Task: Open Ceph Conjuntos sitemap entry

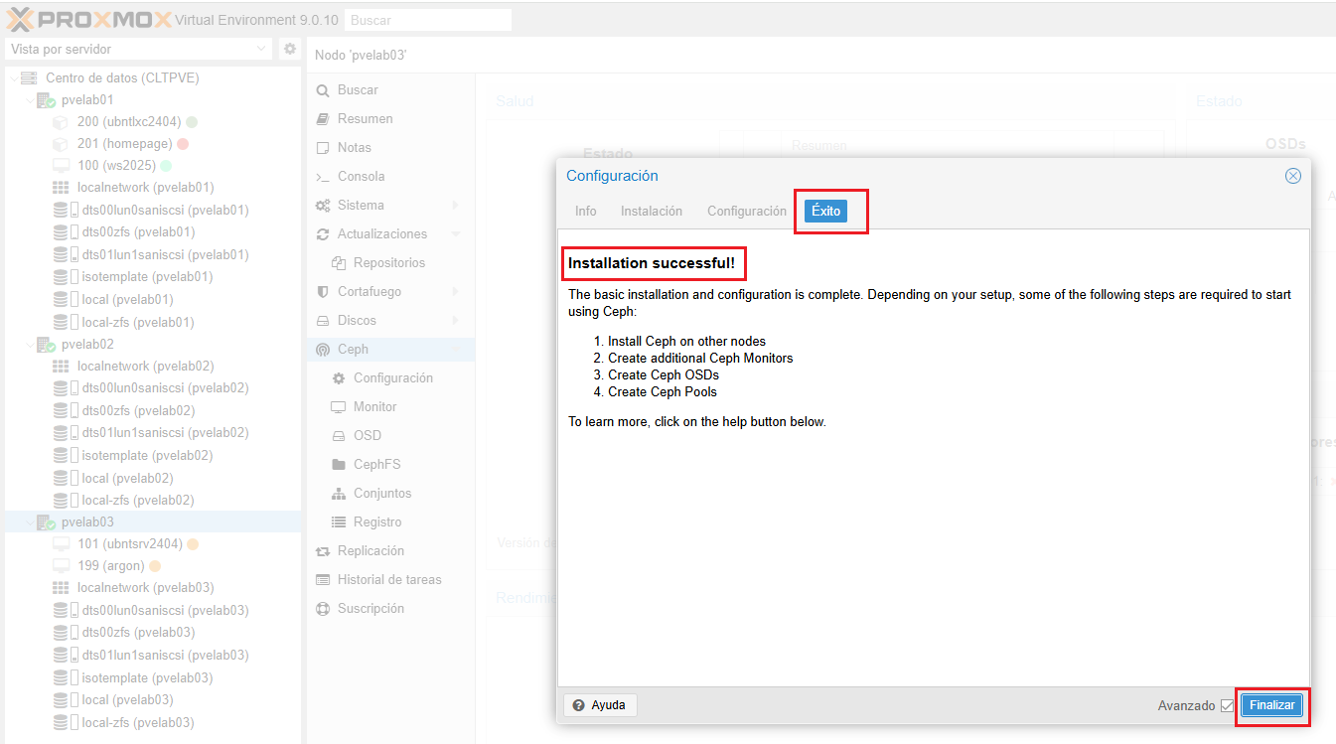Action: pos(388,494)
